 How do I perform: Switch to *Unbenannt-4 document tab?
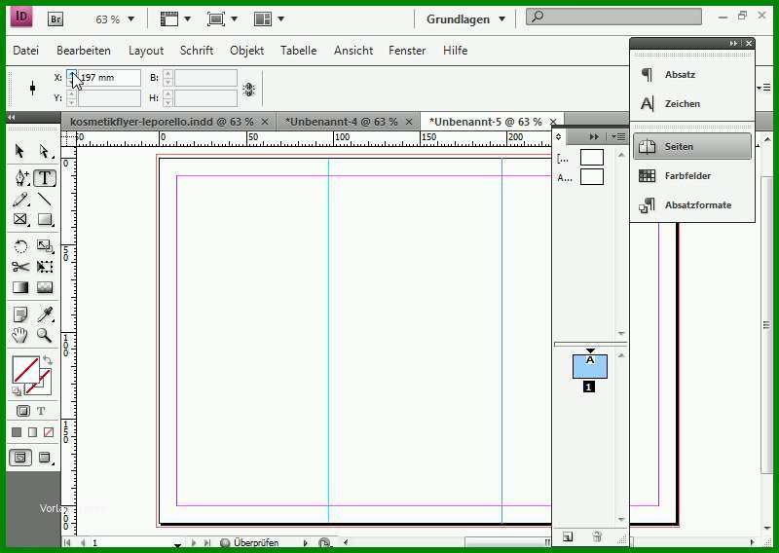[x=342, y=122]
